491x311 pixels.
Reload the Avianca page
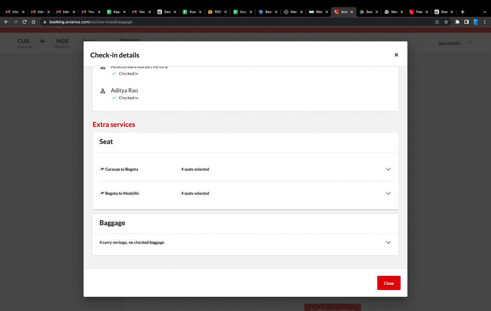click(x=25, y=22)
